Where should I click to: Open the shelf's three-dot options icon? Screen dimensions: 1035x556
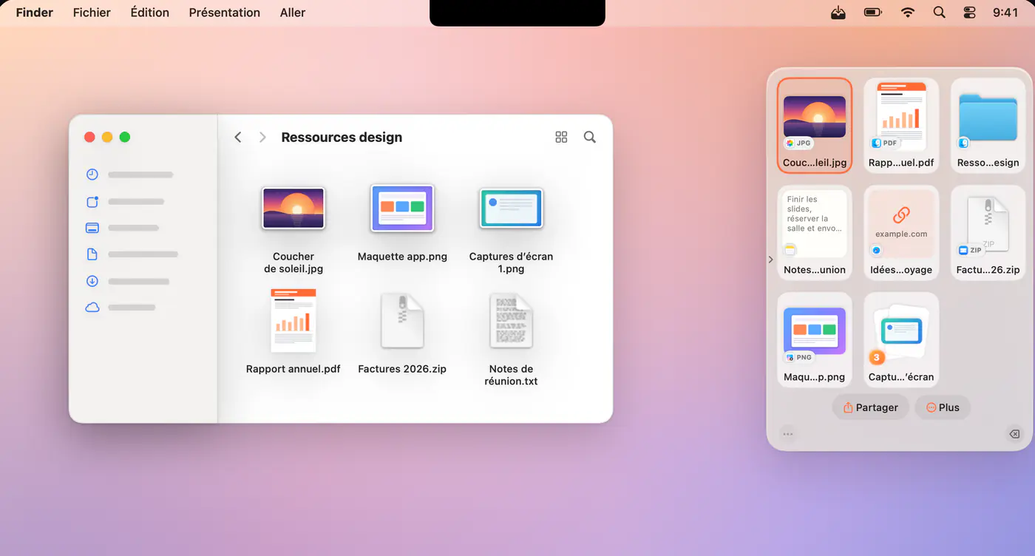point(788,434)
